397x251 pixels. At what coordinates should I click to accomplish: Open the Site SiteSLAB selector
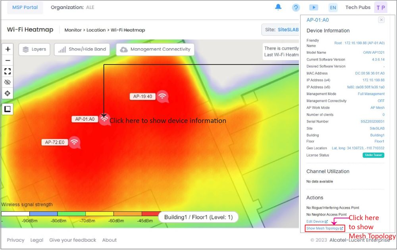[281, 30]
